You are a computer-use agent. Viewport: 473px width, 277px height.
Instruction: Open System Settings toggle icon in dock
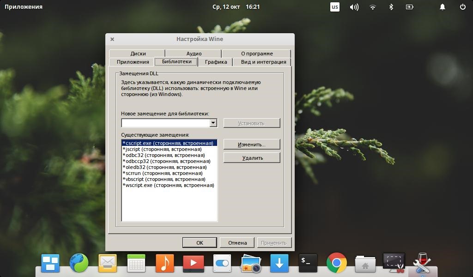click(222, 263)
